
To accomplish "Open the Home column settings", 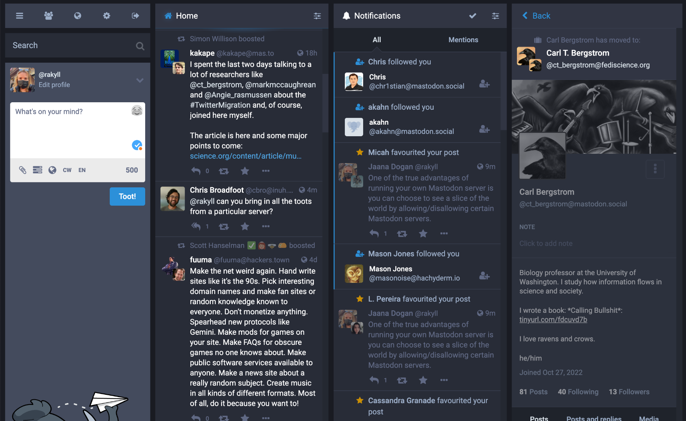I will click(x=317, y=16).
